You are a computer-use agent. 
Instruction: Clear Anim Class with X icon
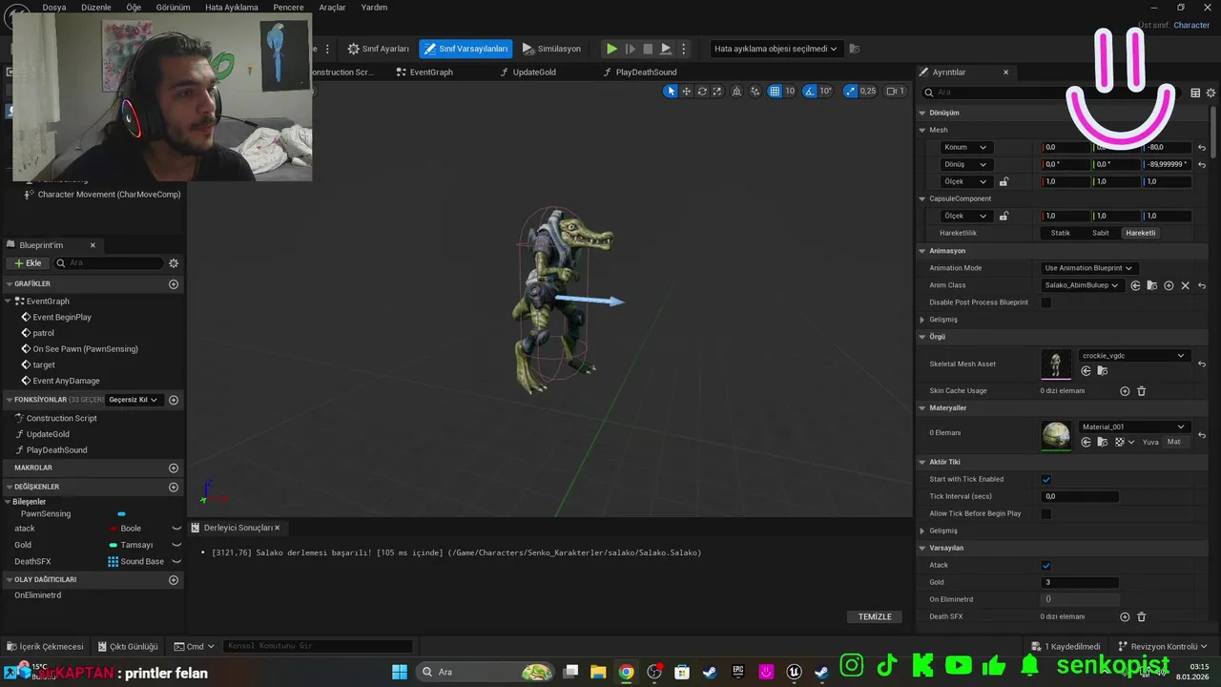[1186, 285]
